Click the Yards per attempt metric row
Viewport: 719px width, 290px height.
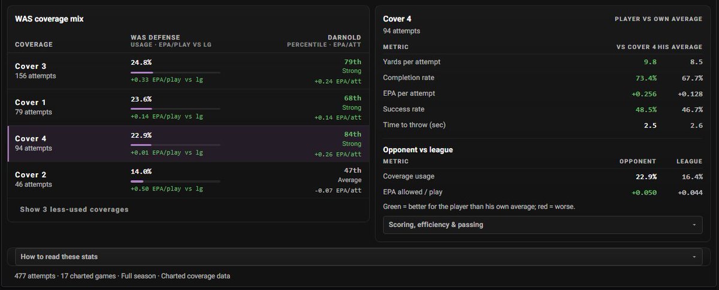(543, 62)
